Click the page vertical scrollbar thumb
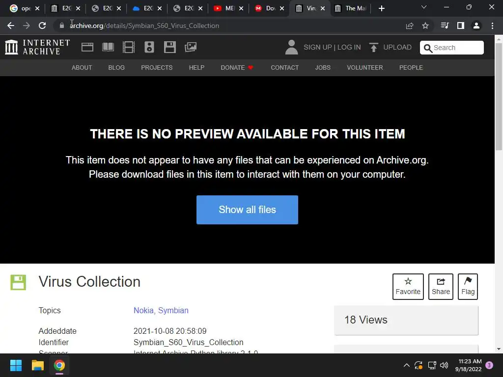503x377 pixels. tap(499, 96)
